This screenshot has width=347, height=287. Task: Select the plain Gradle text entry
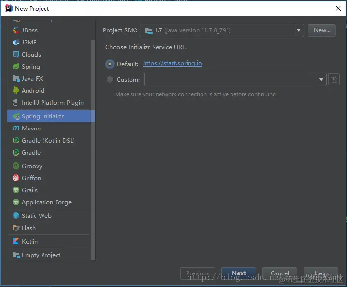[x=31, y=153]
